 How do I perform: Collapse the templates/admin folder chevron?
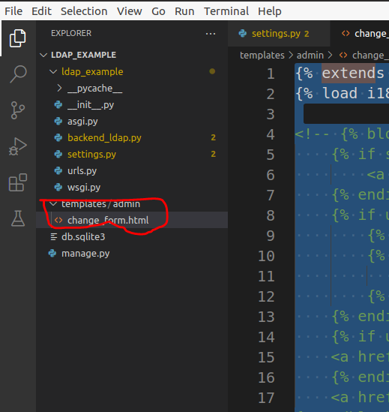pyautogui.click(x=53, y=204)
